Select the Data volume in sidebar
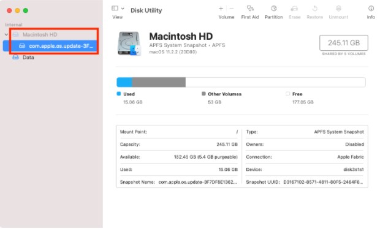Screen dimensions: 380x229 [x=28, y=58]
